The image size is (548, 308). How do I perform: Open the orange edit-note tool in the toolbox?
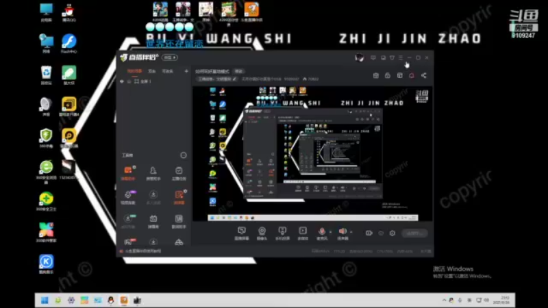tap(179, 197)
